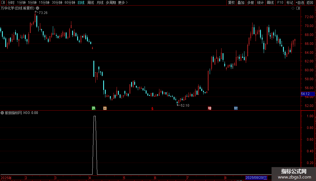Click the 73.26 high price label

coord(43,13)
